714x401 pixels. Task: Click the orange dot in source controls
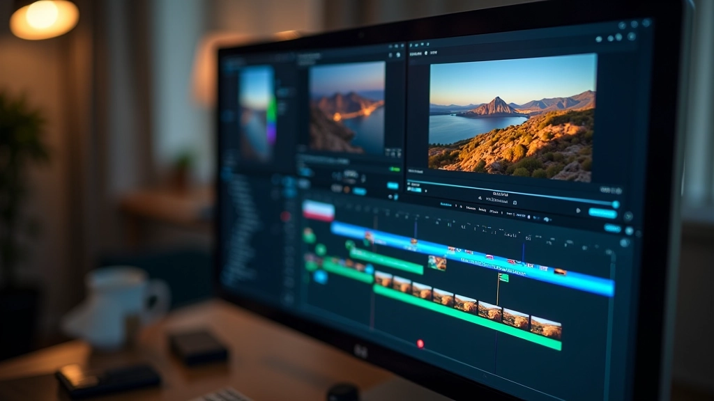click(x=347, y=189)
